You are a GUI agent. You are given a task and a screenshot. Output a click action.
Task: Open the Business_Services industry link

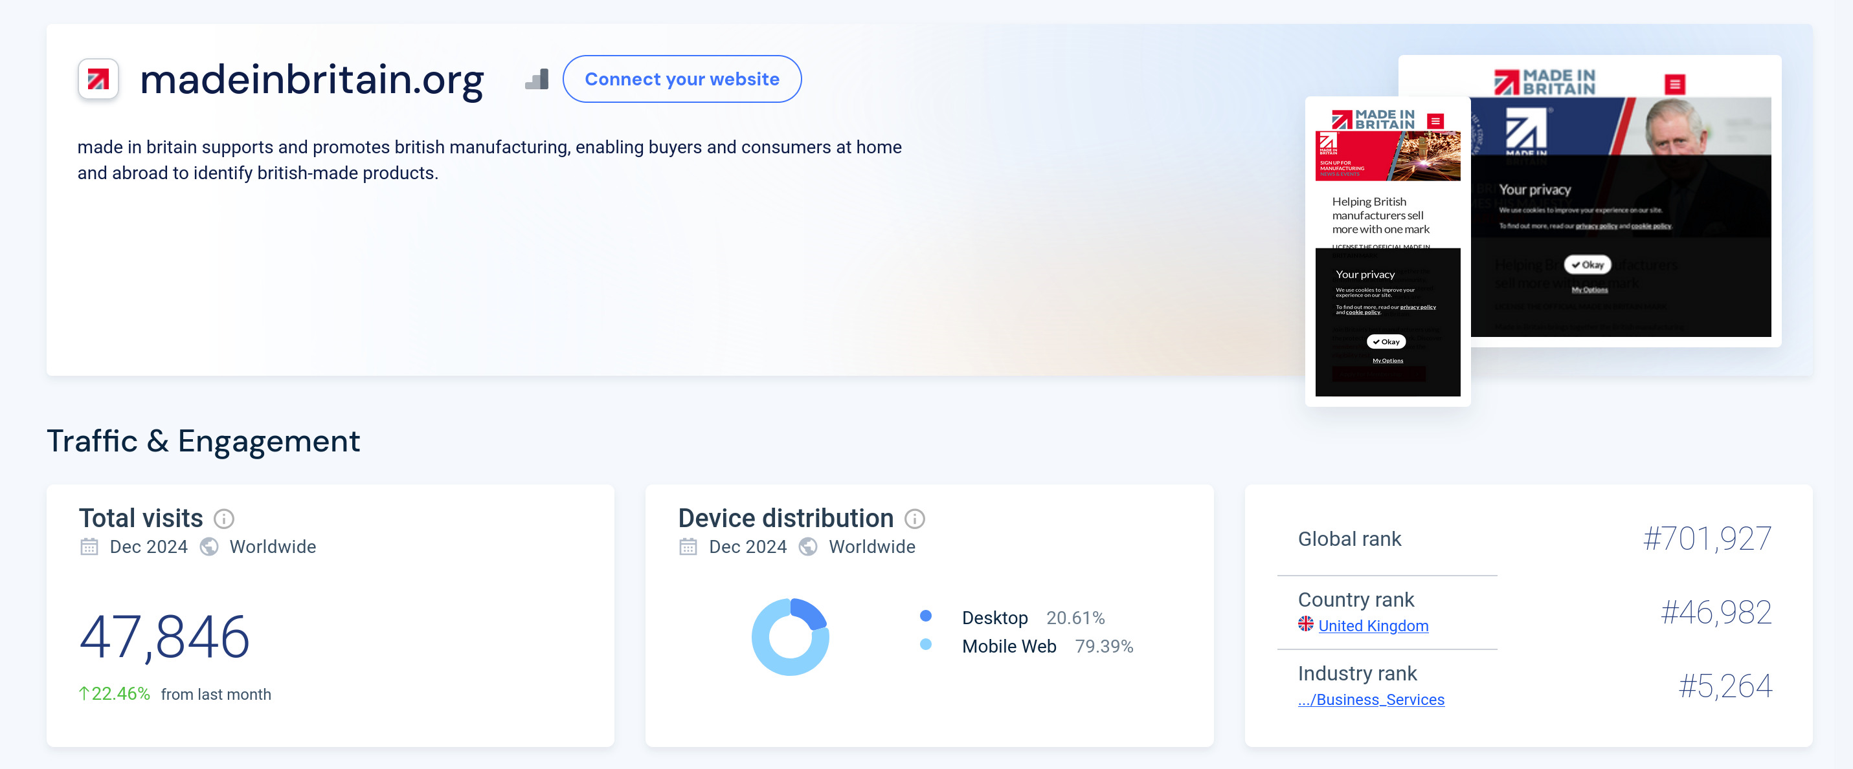(1371, 699)
